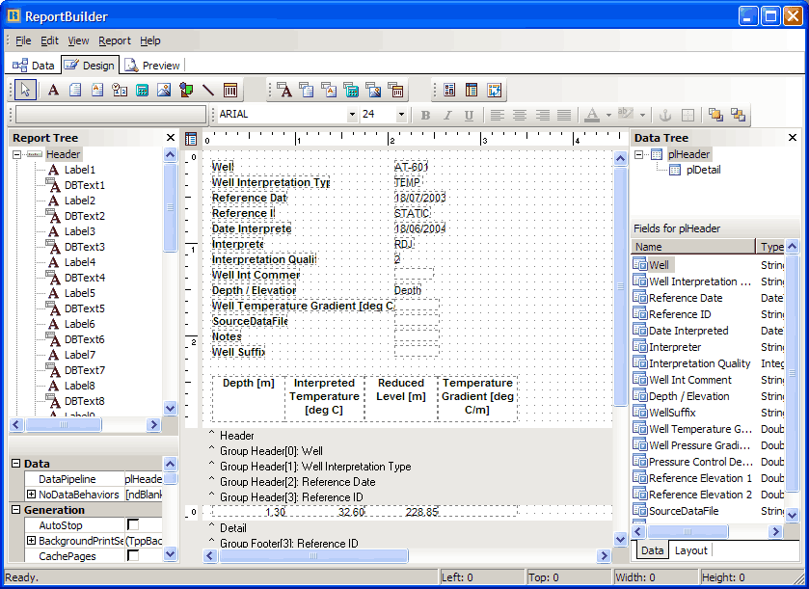Select DBText4 in the Report Tree
809x589 pixels.
85,278
